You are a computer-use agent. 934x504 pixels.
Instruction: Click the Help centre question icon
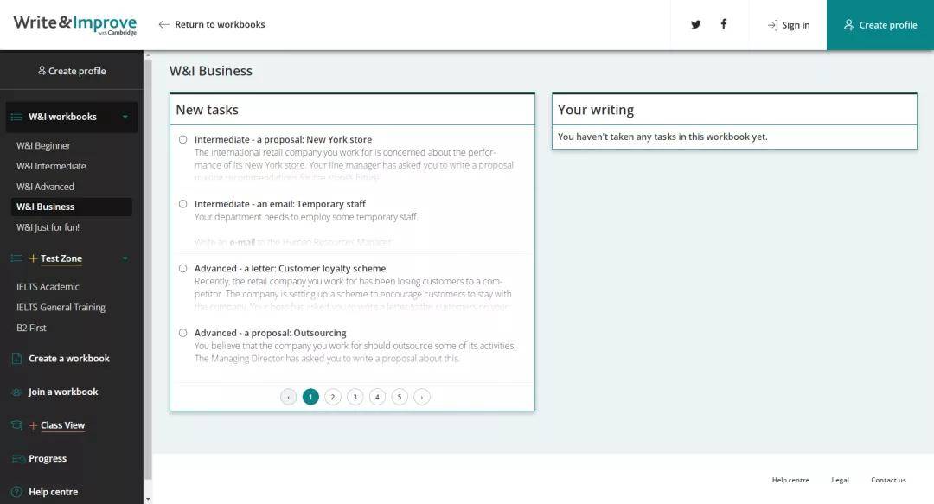pyautogui.click(x=16, y=492)
